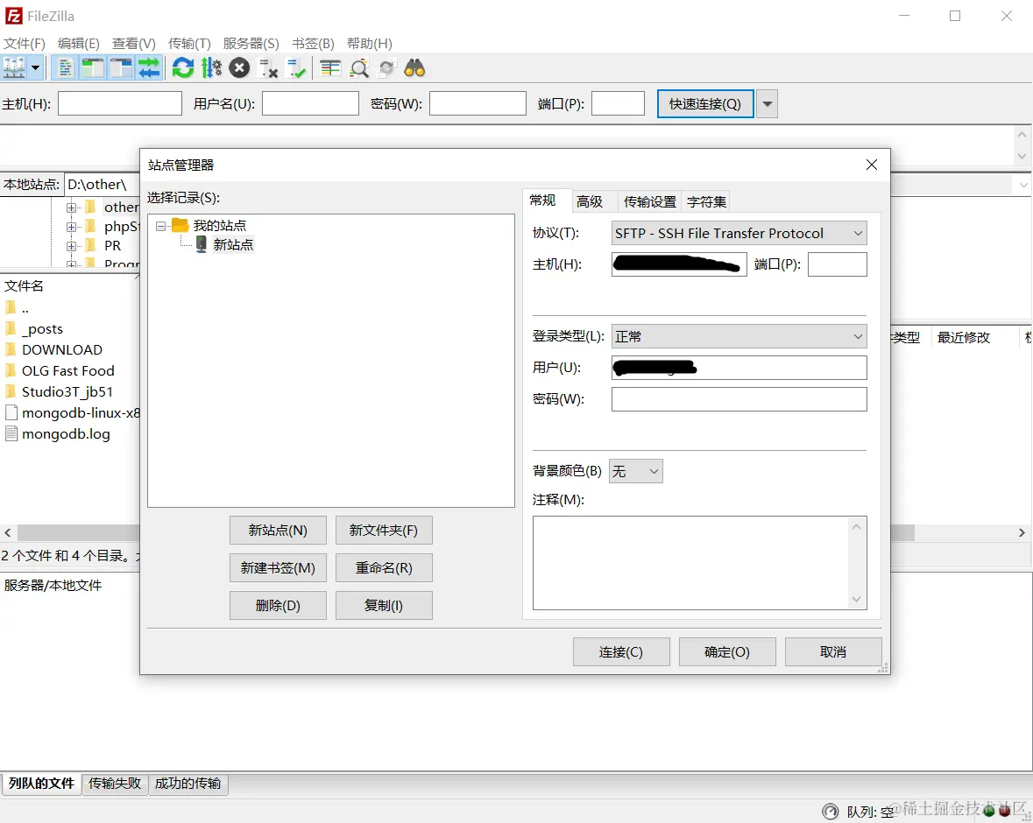The width and height of the screenshot is (1033, 823).
Task: Reconnect to last server icon
Action: (x=296, y=67)
